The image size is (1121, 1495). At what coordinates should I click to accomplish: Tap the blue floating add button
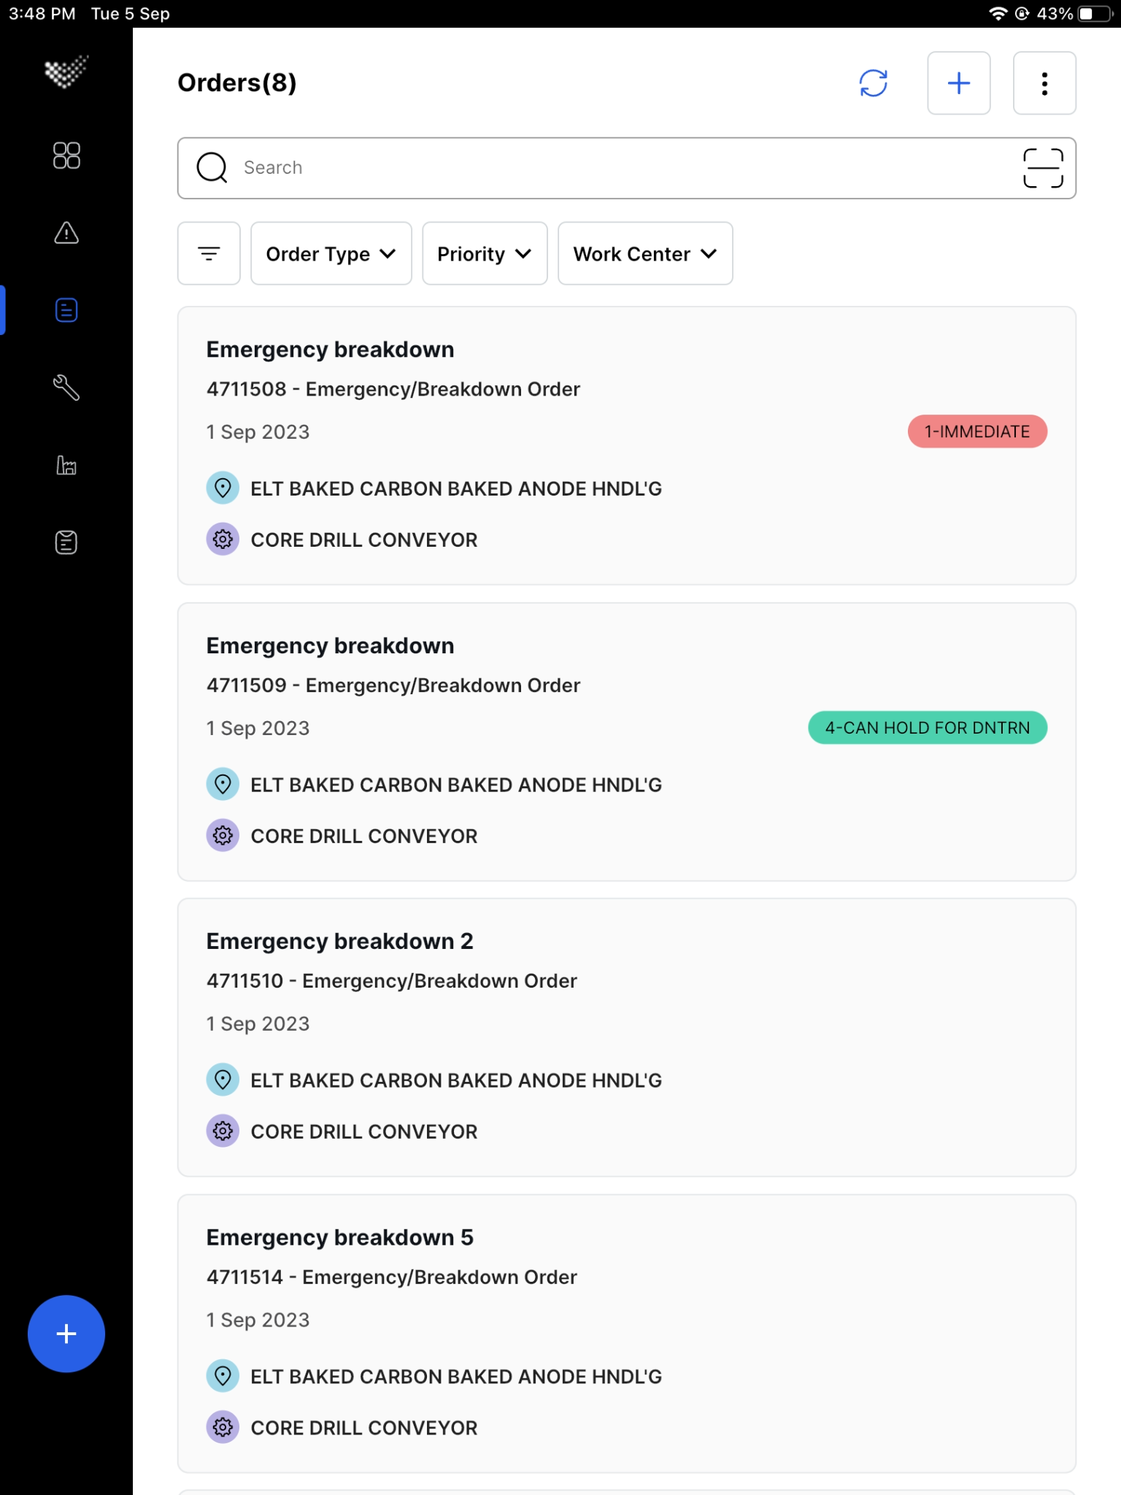pyautogui.click(x=66, y=1334)
